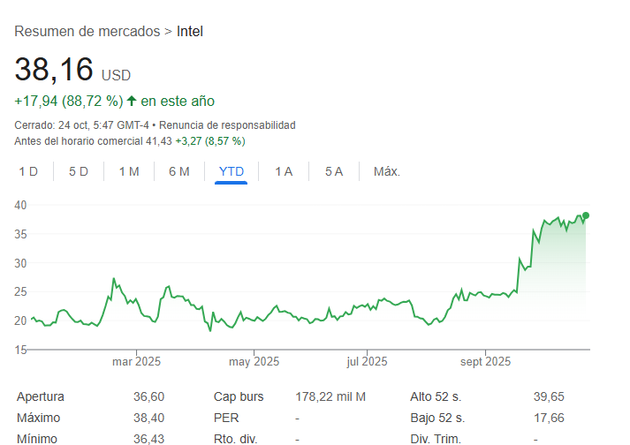Click the mar 2025 axis marker
This screenshot has width=630, height=445.
tap(136, 361)
